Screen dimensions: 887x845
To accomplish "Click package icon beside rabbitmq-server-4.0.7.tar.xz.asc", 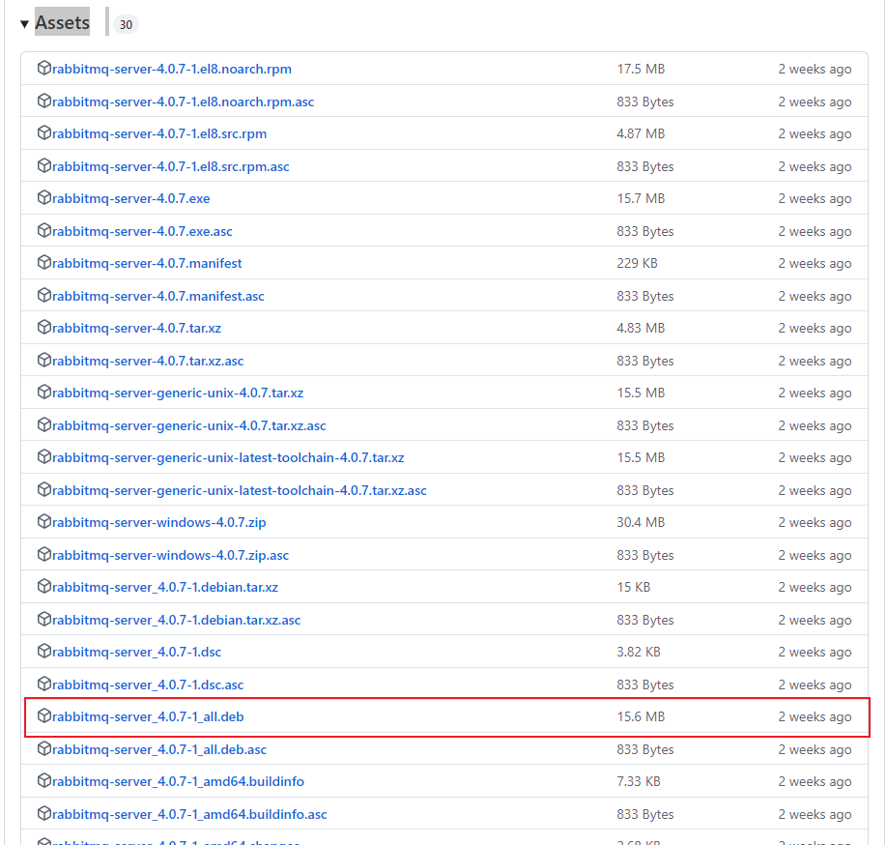I will 44,360.
